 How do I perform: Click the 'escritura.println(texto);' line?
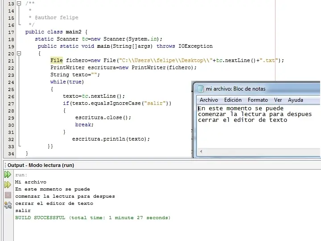coord(111,139)
